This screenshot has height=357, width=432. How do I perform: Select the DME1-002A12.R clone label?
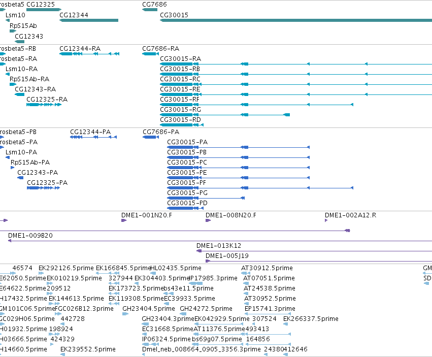point(350,215)
